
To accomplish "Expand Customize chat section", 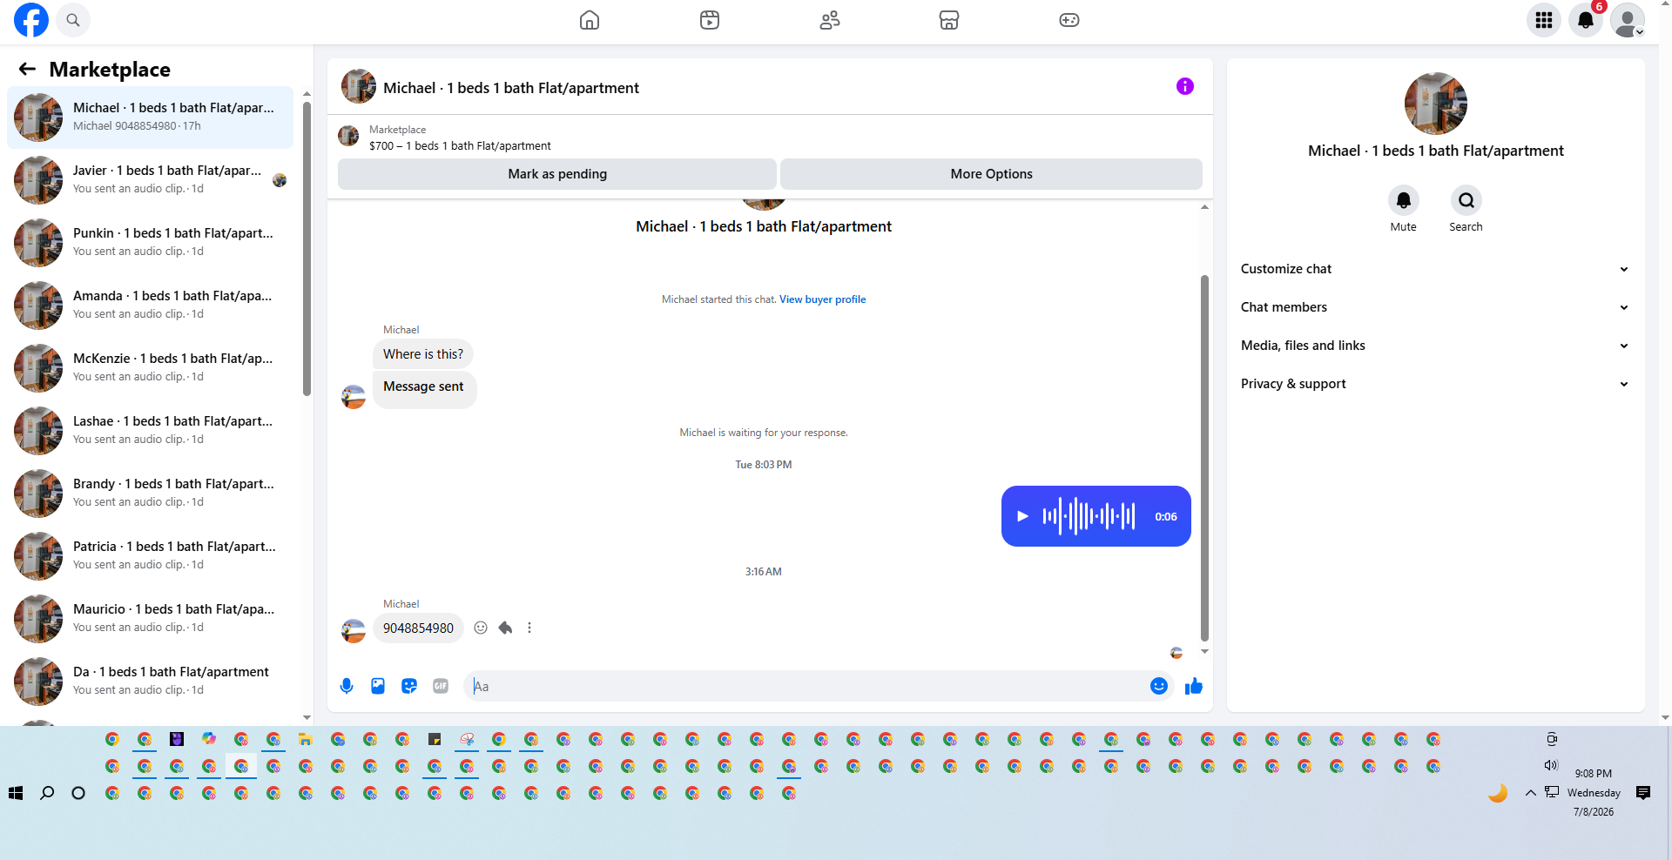I will (x=1435, y=269).
